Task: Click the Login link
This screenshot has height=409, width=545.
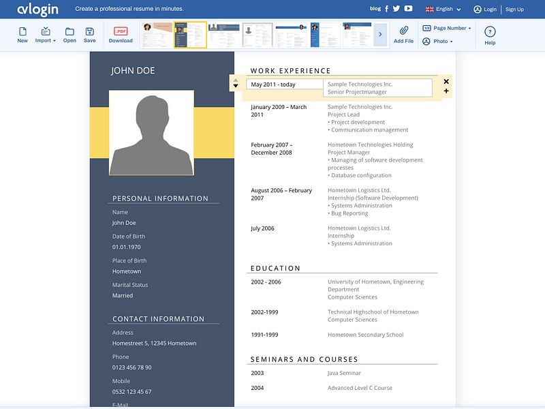Action: (x=485, y=10)
